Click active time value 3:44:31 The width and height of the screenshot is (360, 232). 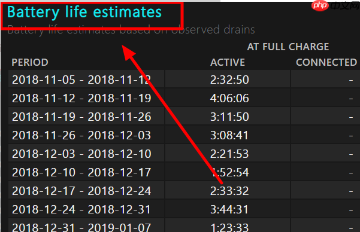point(229,209)
